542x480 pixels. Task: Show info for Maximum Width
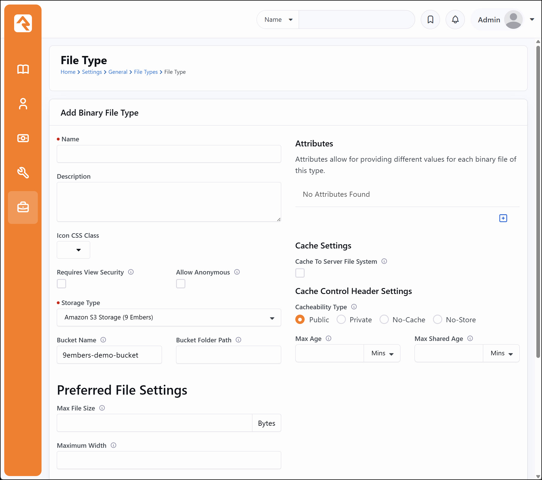tap(114, 445)
